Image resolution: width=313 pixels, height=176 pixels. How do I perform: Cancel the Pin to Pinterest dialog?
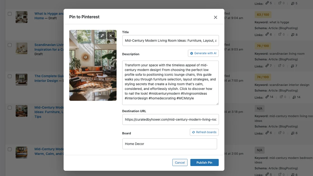click(180, 162)
